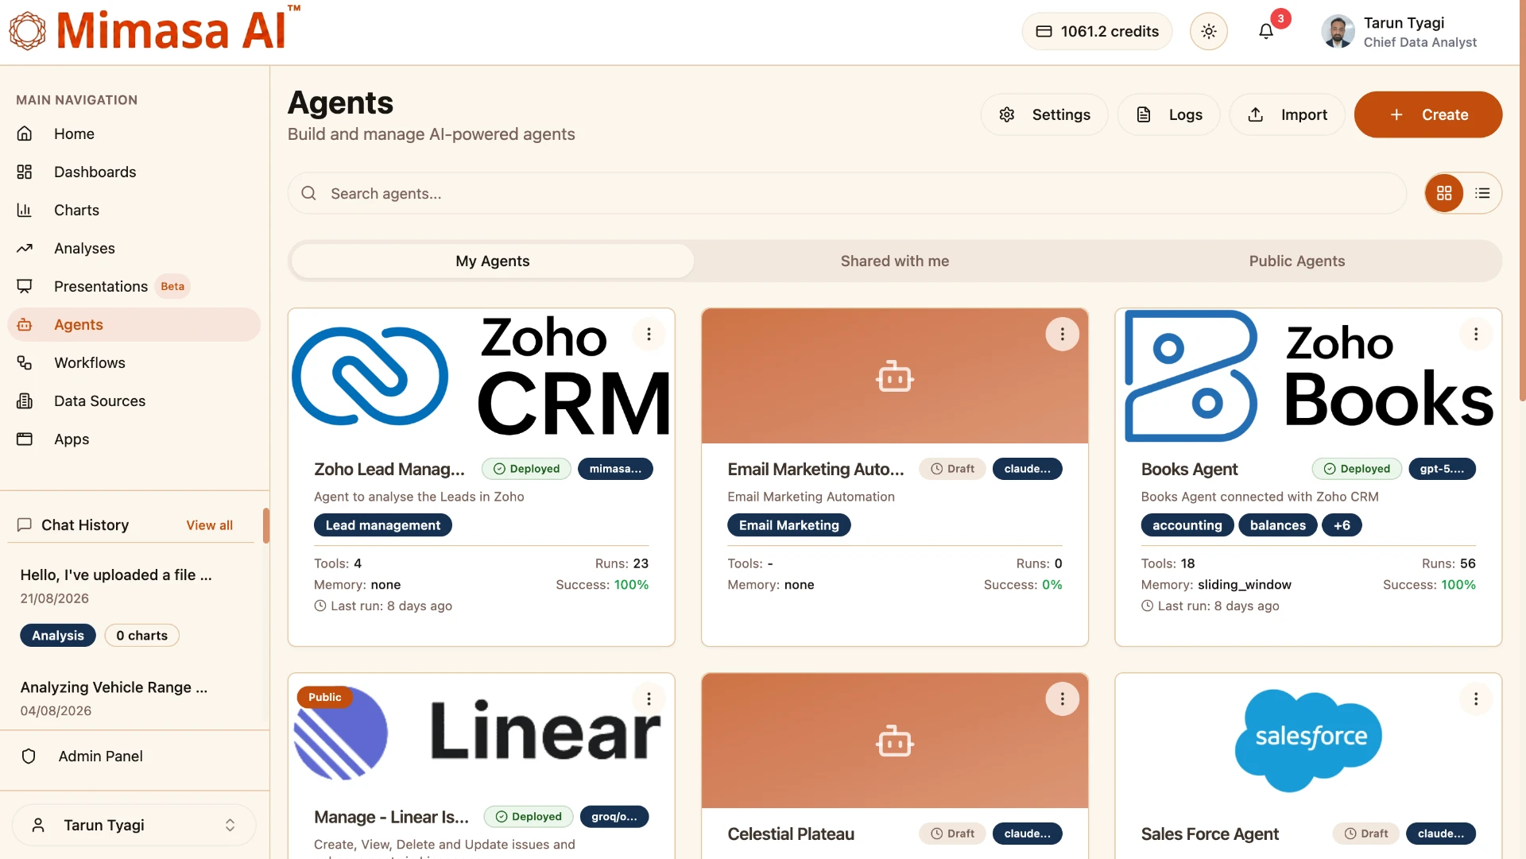Click the Salesforce logo thumbnail

pyautogui.click(x=1308, y=741)
